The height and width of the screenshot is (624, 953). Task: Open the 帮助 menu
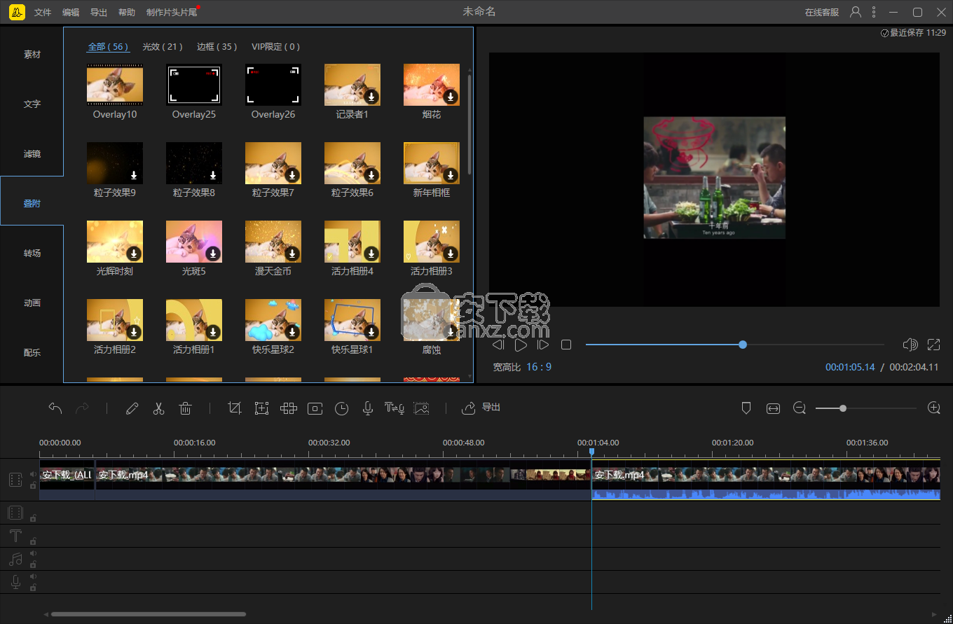[x=127, y=13]
